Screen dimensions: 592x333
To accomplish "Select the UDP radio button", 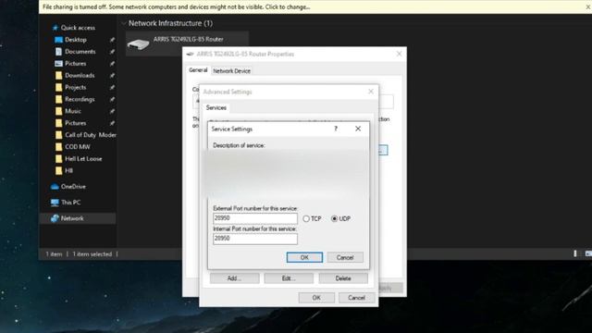I will click(334, 218).
